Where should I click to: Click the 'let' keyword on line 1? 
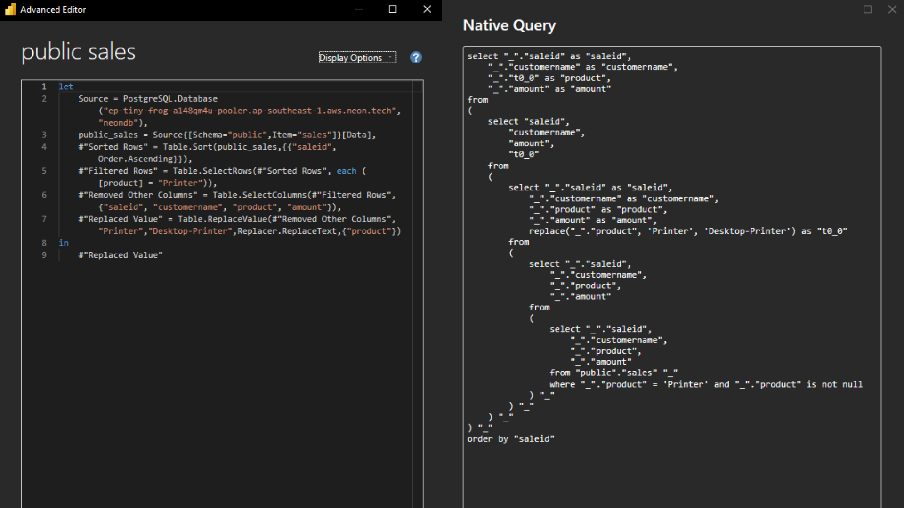pyautogui.click(x=66, y=87)
